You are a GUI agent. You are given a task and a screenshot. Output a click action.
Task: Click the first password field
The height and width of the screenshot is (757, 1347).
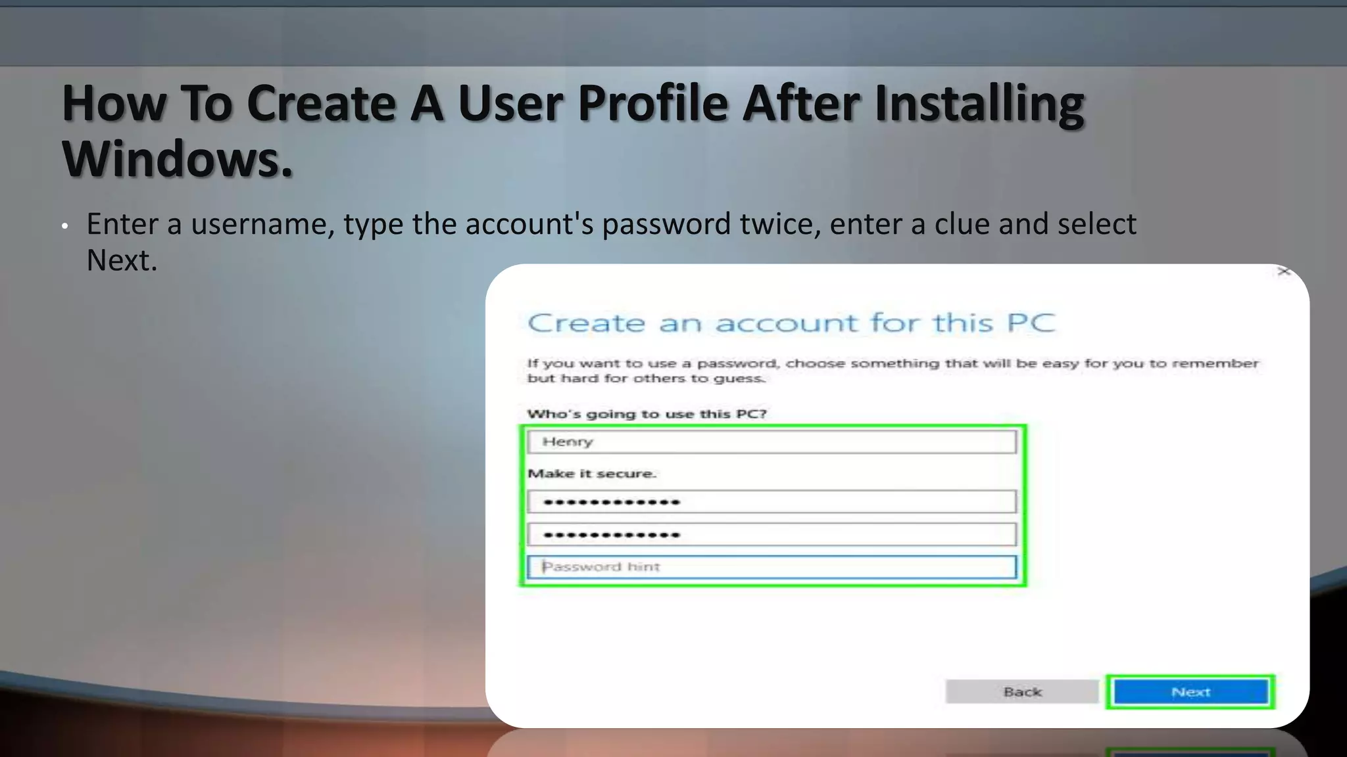pos(771,502)
